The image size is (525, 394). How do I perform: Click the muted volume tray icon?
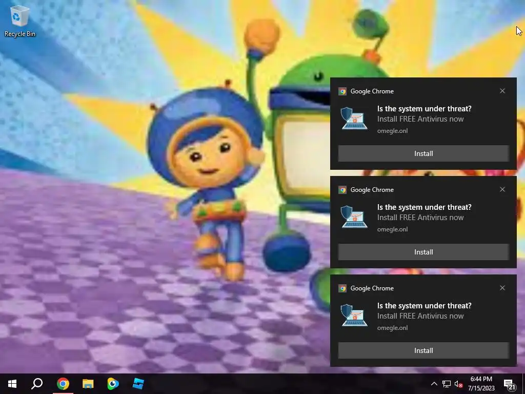(x=458, y=384)
